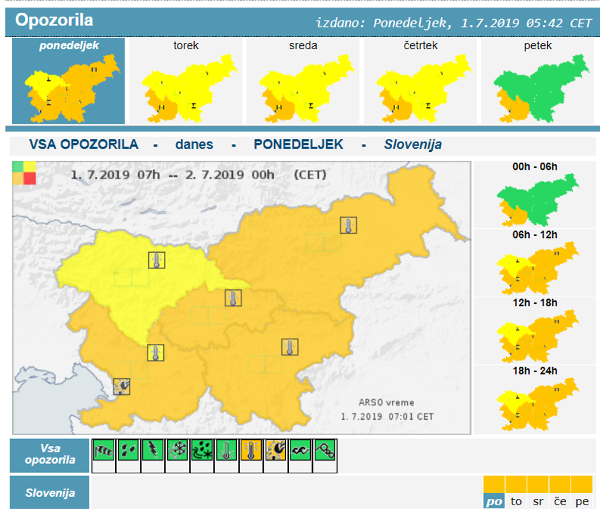Screen dimensions: 600x518
Task: Select the fire hazard warning icon
Action: [276, 450]
